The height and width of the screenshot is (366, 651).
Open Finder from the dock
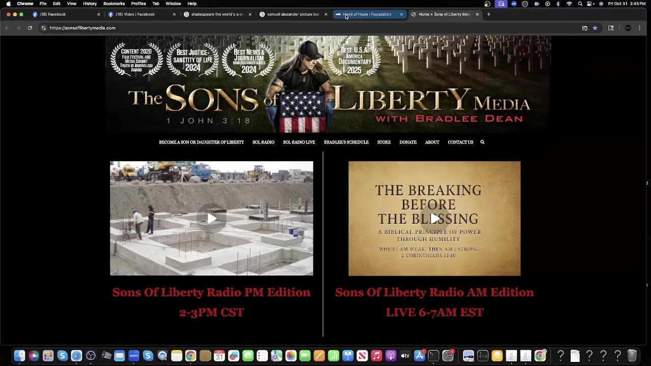(19, 356)
